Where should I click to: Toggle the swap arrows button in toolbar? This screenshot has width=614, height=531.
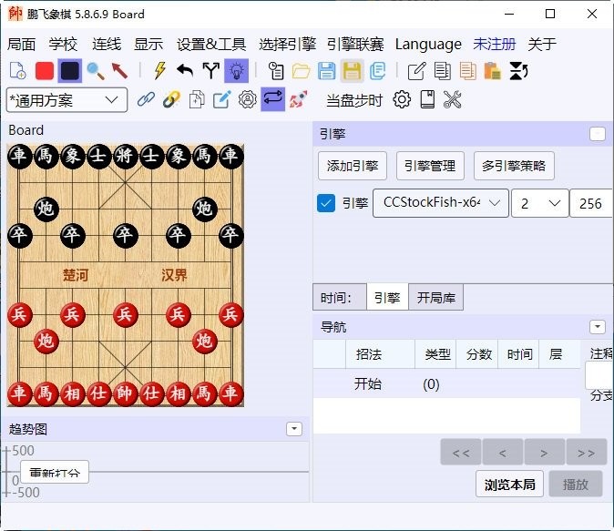coord(272,99)
